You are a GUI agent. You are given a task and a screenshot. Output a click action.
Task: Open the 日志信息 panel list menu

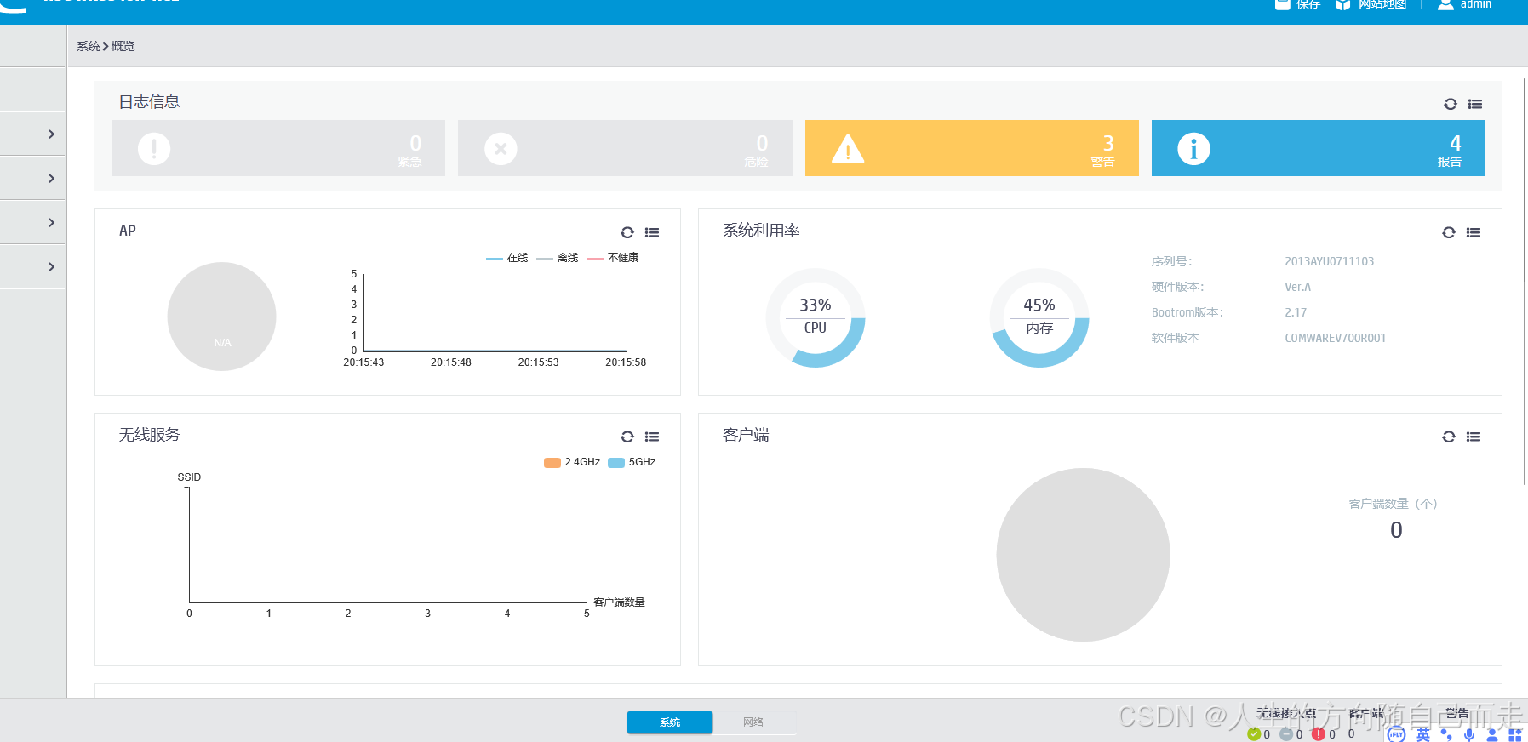click(x=1475, y=104)
